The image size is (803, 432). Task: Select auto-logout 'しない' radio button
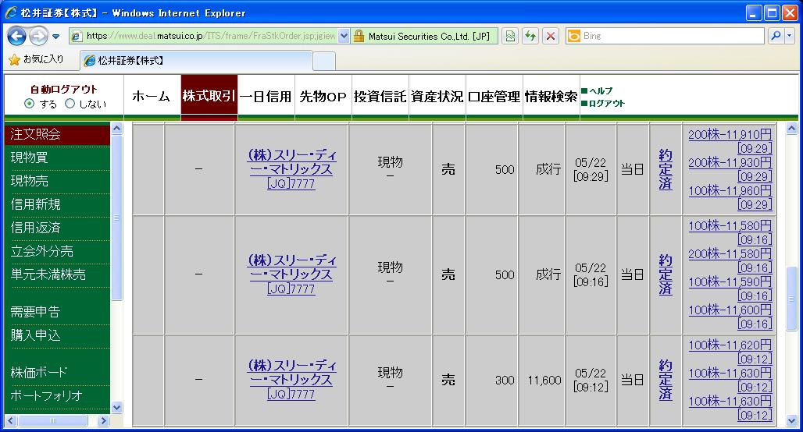(70, 104)
